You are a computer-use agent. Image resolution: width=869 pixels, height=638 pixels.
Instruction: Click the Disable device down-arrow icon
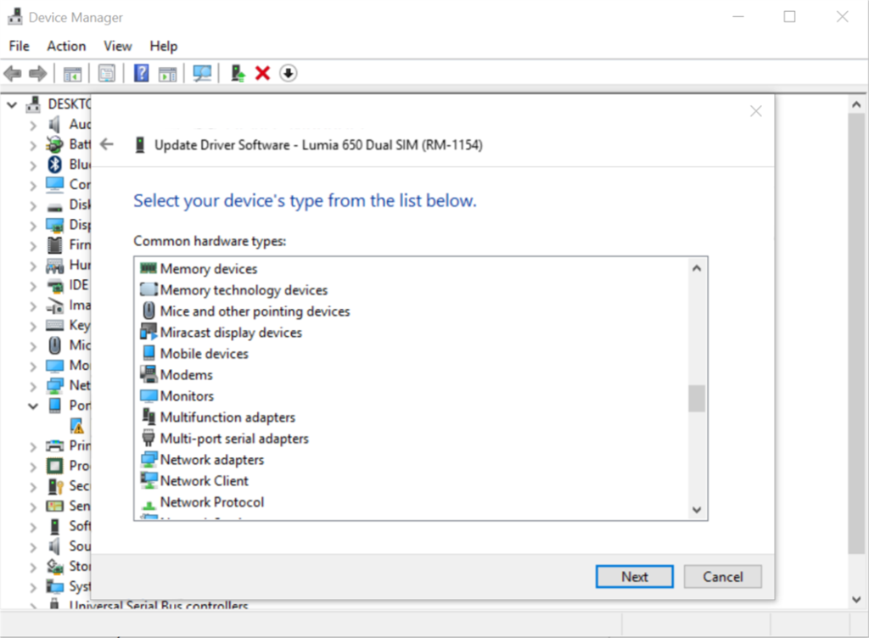[289, 73]
